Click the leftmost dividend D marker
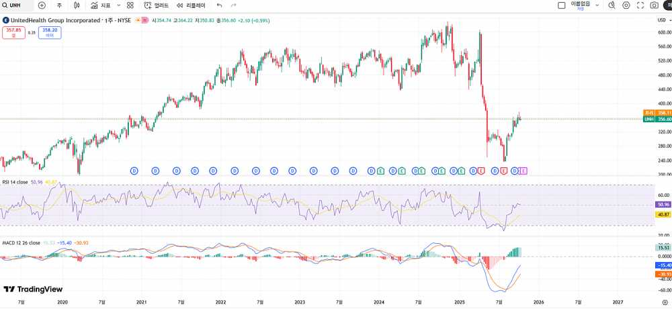 tap(134, 171)
